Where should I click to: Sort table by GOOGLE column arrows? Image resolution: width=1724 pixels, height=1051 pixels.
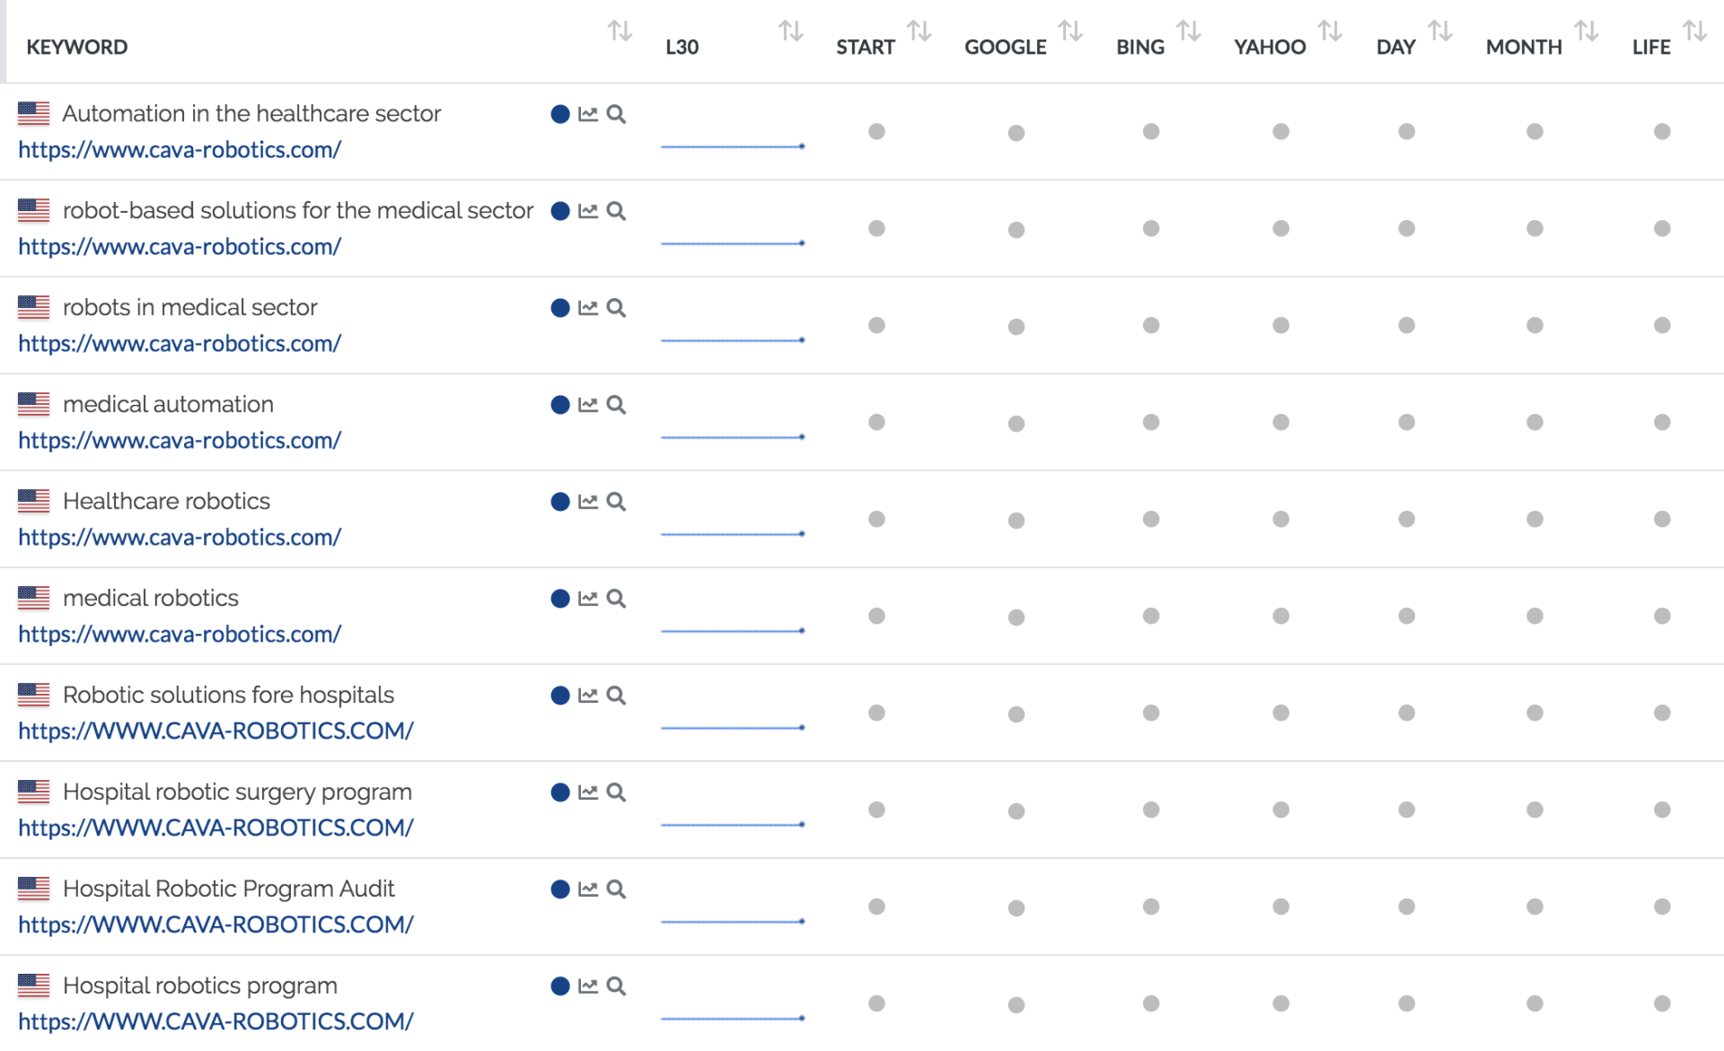pyautogui.click(x=1070, y=31)
